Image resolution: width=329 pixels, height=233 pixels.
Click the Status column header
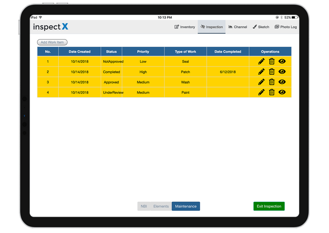(x=111, y=52)
